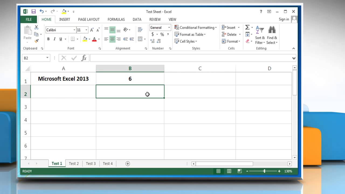Open Fill down-arrow tool
Screen dimensions: 345x194
click(x=247, y=34)
